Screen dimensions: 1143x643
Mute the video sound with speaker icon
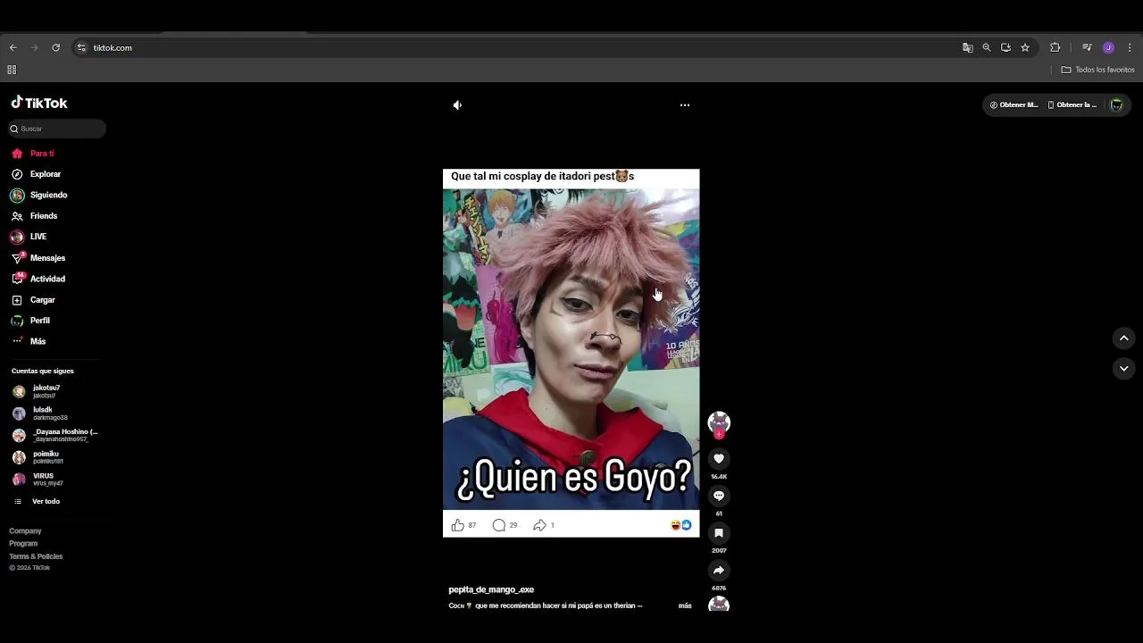point(457,105)
